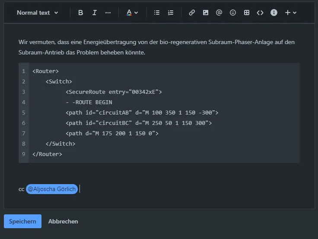Click the Speichern button

pyautogui.click(x=22, y=221)
